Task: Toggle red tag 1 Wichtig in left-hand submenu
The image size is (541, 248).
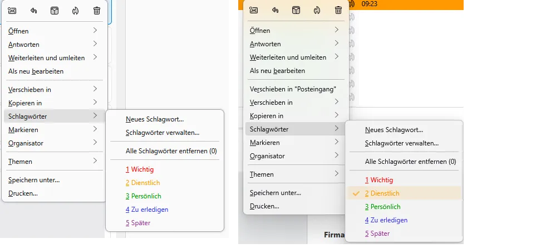Action: pos(165,169)
